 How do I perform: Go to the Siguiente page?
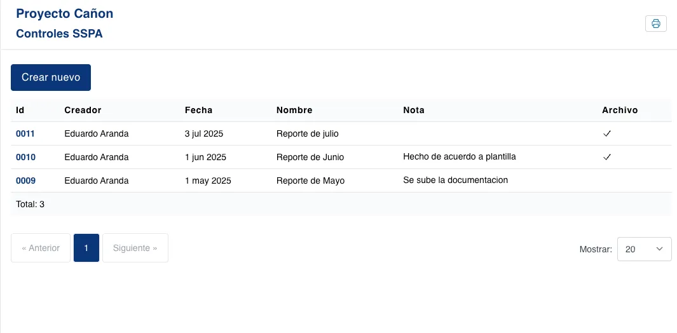click(x=135, y=248)
